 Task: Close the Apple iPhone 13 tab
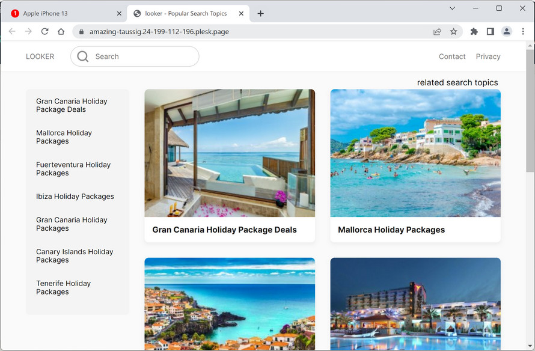pos(119,14)
